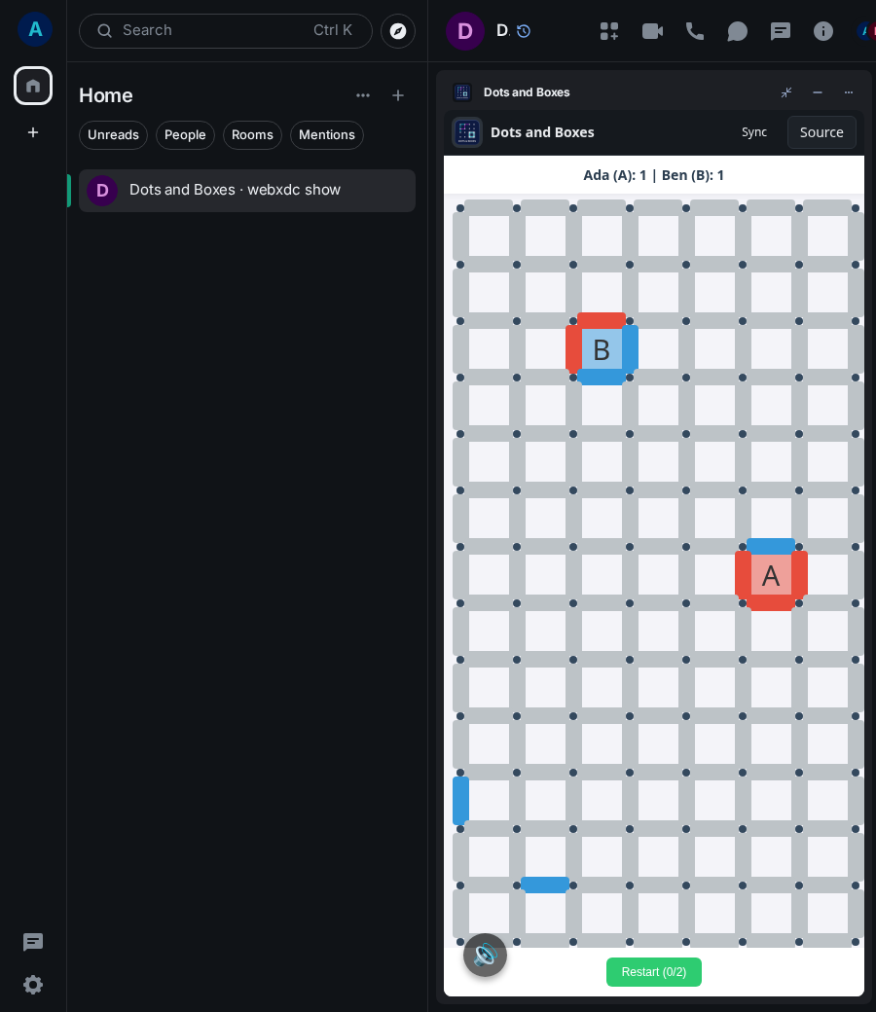Click the Source button
This screenshot has height=1012, width=876.
[821, 132]
